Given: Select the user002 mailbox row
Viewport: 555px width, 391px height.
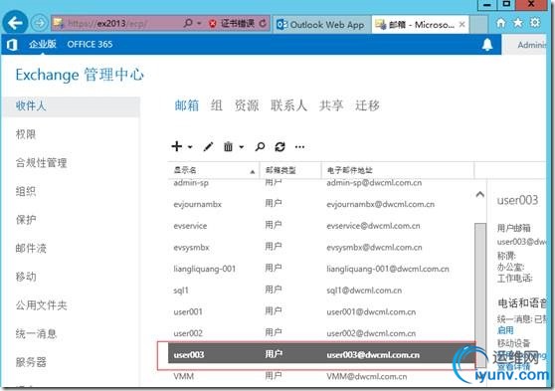Looking at the screenshot, I should click(321, 333).
